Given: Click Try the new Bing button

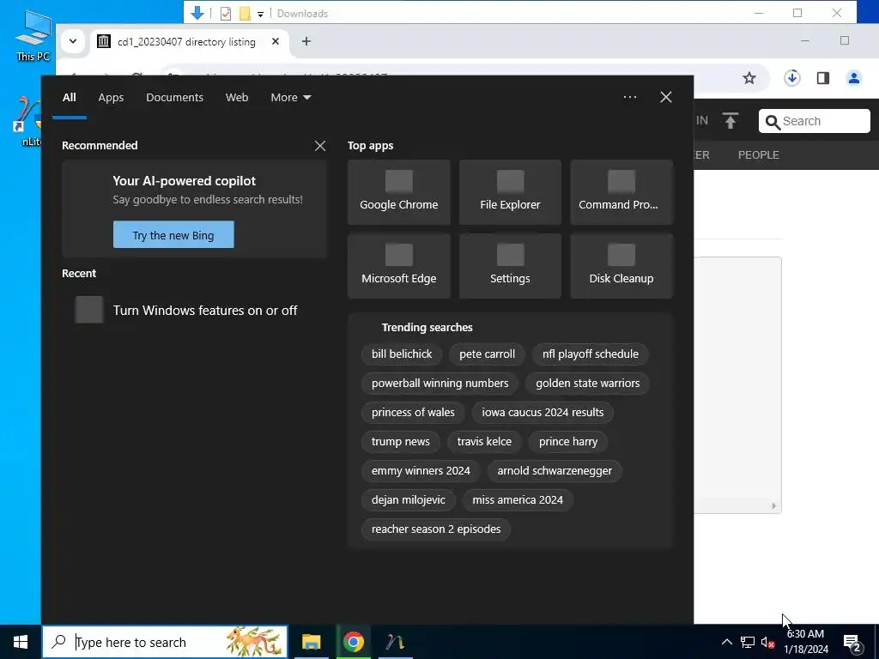Looking at the screenshot, I should point(173,235).
